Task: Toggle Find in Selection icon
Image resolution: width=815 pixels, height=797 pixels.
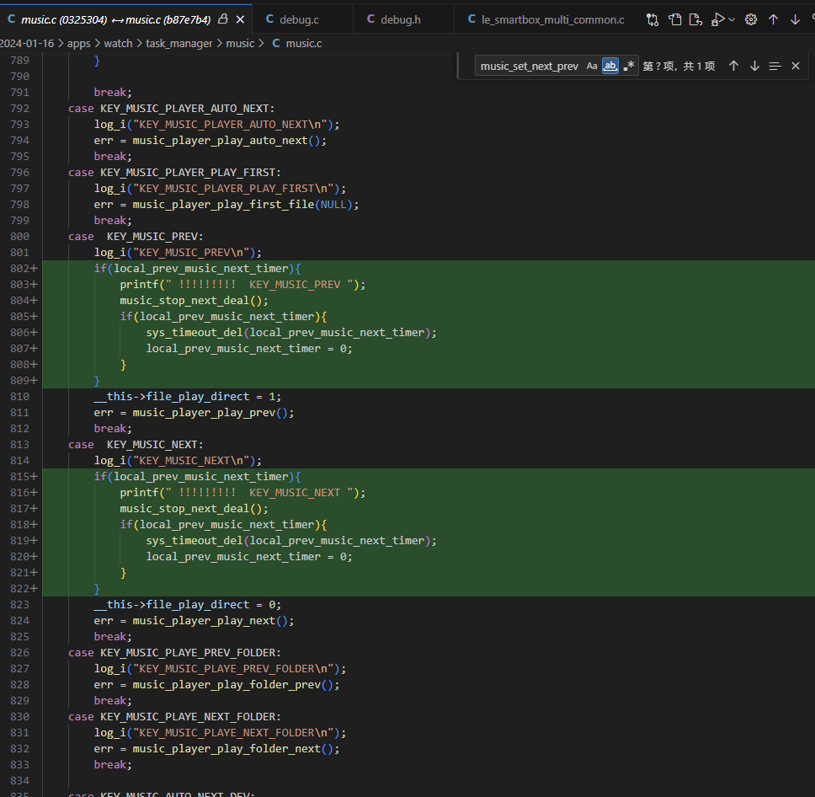Action: tap(775, 66)
